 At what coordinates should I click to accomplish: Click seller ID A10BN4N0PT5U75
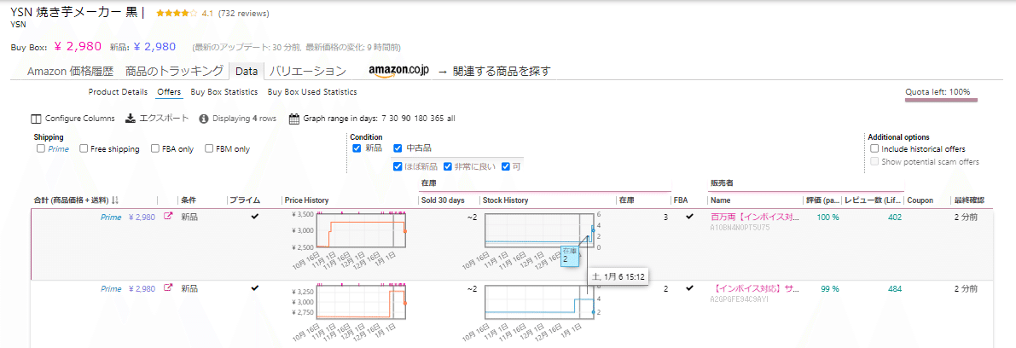pos(740,228)
